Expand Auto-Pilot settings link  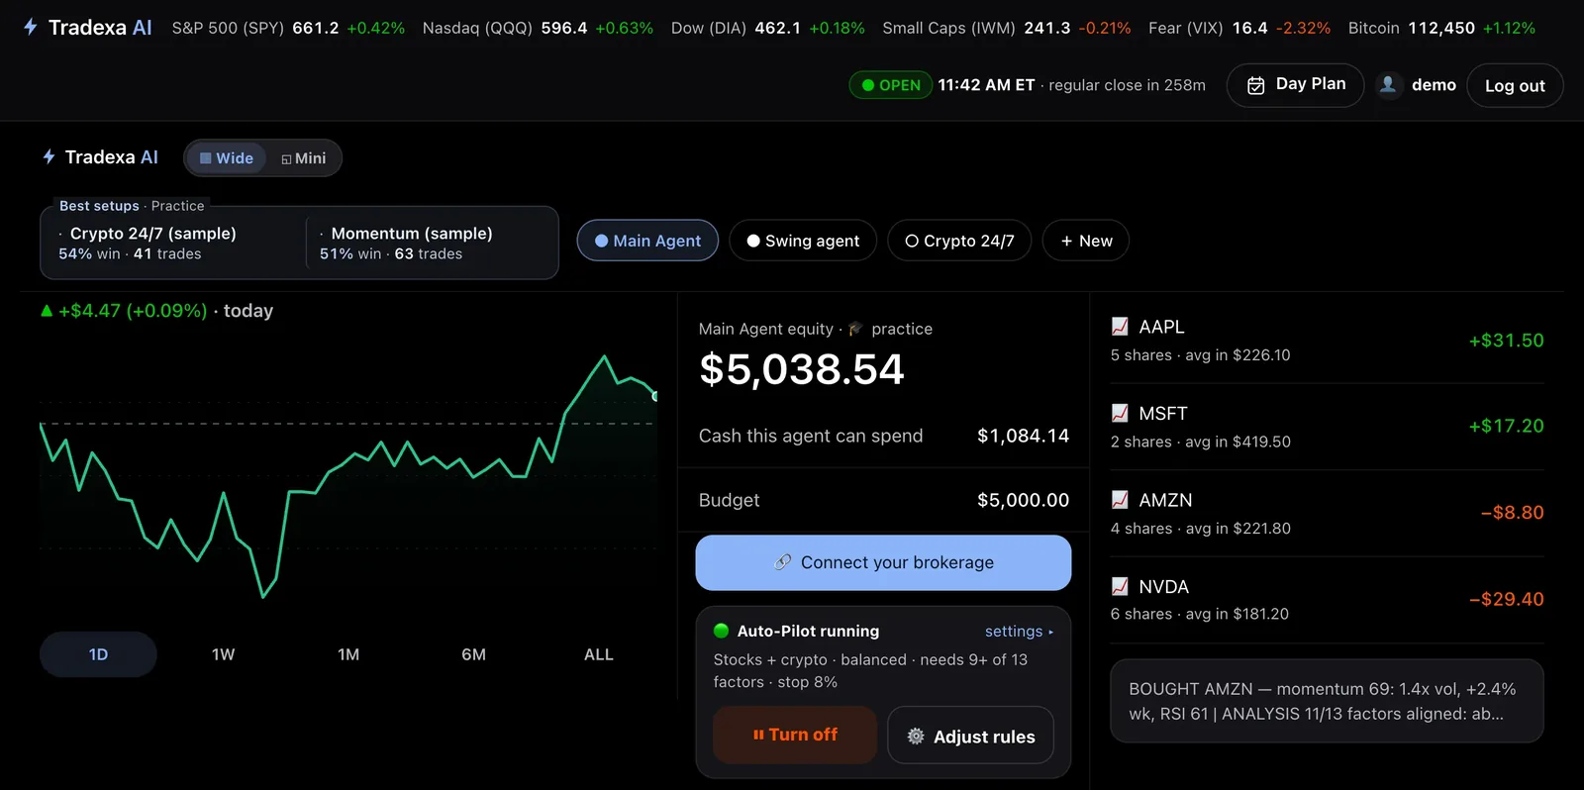[1019, 632]
